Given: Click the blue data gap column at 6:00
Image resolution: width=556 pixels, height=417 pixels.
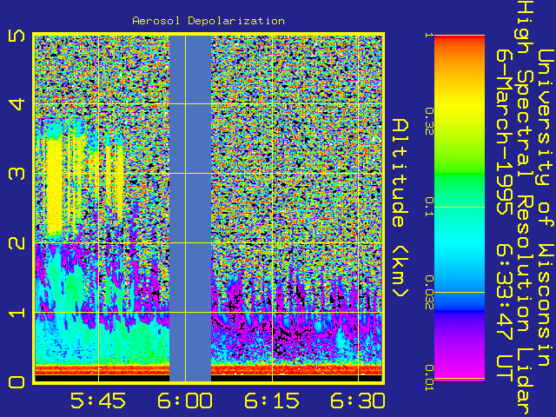Looking at the screenshot, I should click(x=190, y=208).
